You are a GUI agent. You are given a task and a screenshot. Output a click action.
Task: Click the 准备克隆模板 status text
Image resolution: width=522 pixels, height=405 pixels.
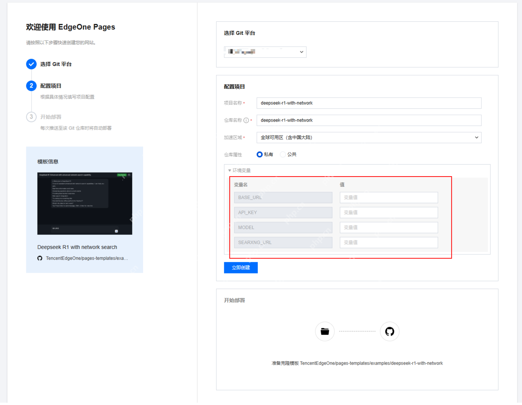pos(357,363)
